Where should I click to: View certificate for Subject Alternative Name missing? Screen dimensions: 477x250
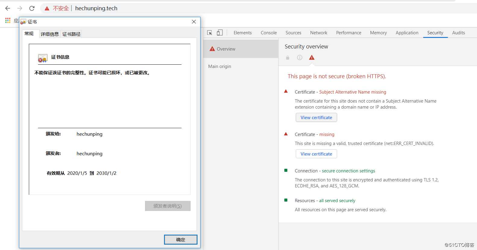tap(316, 117)
